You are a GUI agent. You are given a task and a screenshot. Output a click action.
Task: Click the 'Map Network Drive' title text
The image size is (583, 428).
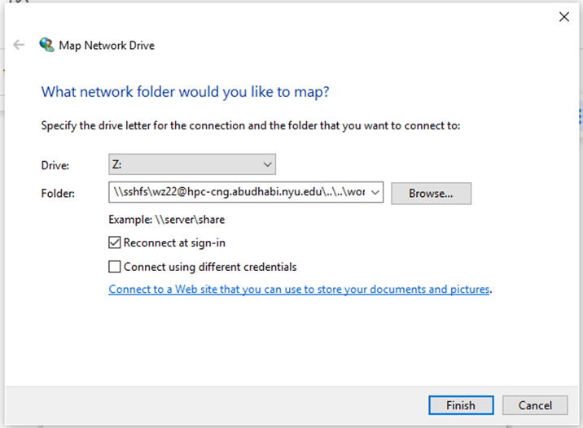click(107, 46)
